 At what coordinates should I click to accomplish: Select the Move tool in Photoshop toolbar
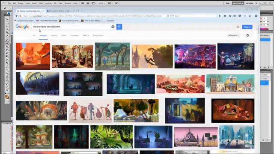coord(7,19)
